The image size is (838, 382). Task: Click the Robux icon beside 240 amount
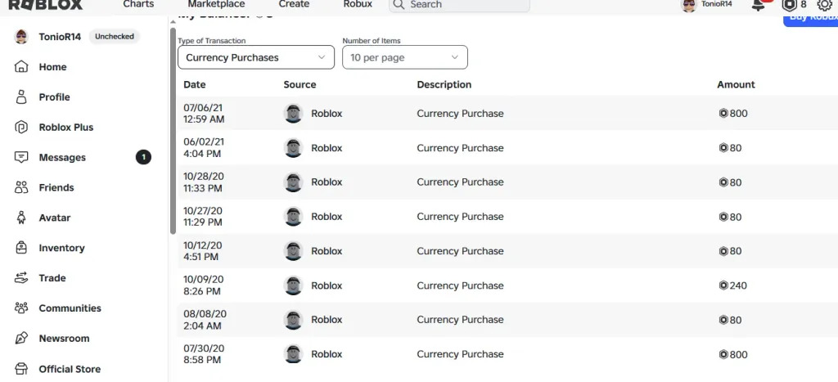(x=723, y=285)
